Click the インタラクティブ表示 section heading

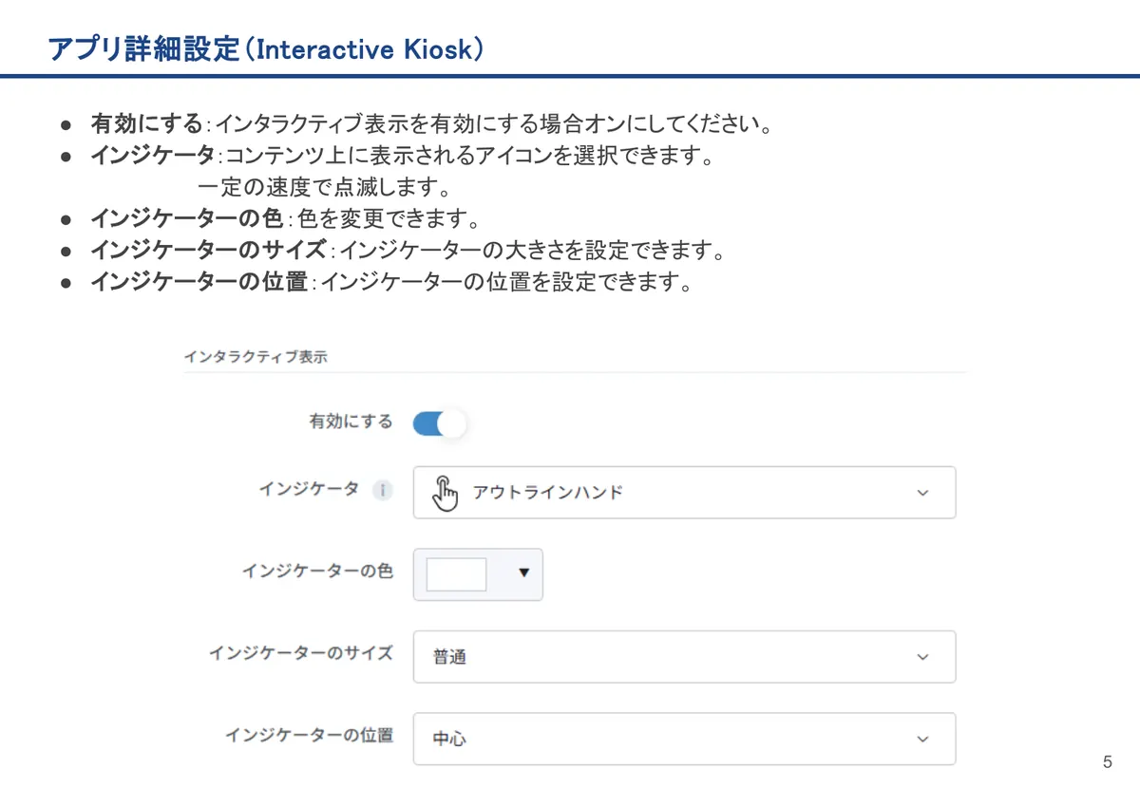[x=256, y=357]
